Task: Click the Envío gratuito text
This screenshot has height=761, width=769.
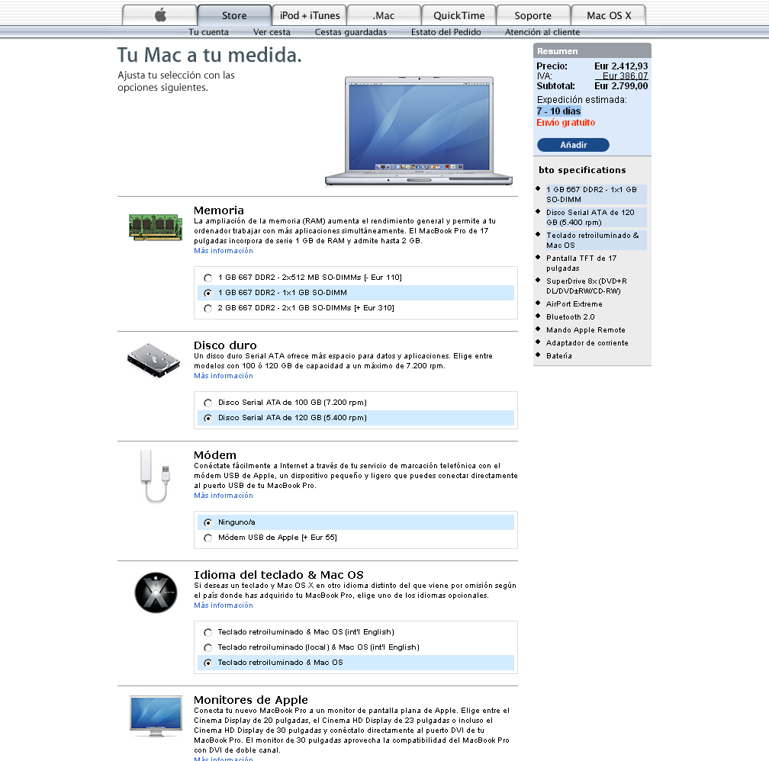Action: [565, 123]
